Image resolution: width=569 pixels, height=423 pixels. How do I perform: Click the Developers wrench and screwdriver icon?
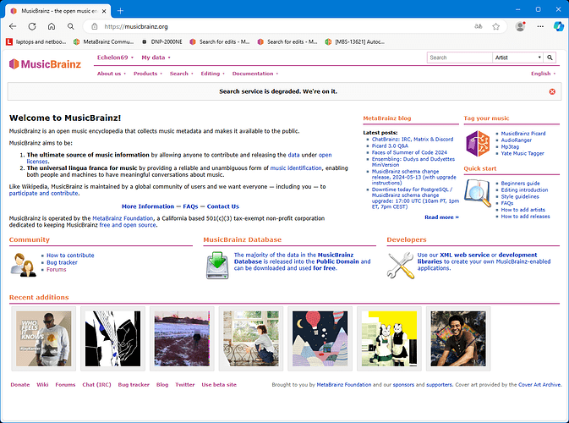400,266
